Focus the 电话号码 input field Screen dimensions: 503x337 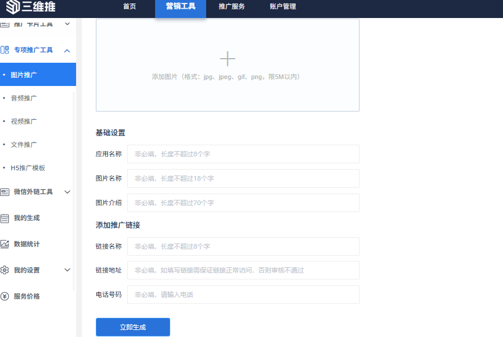[x=243, y=295]
